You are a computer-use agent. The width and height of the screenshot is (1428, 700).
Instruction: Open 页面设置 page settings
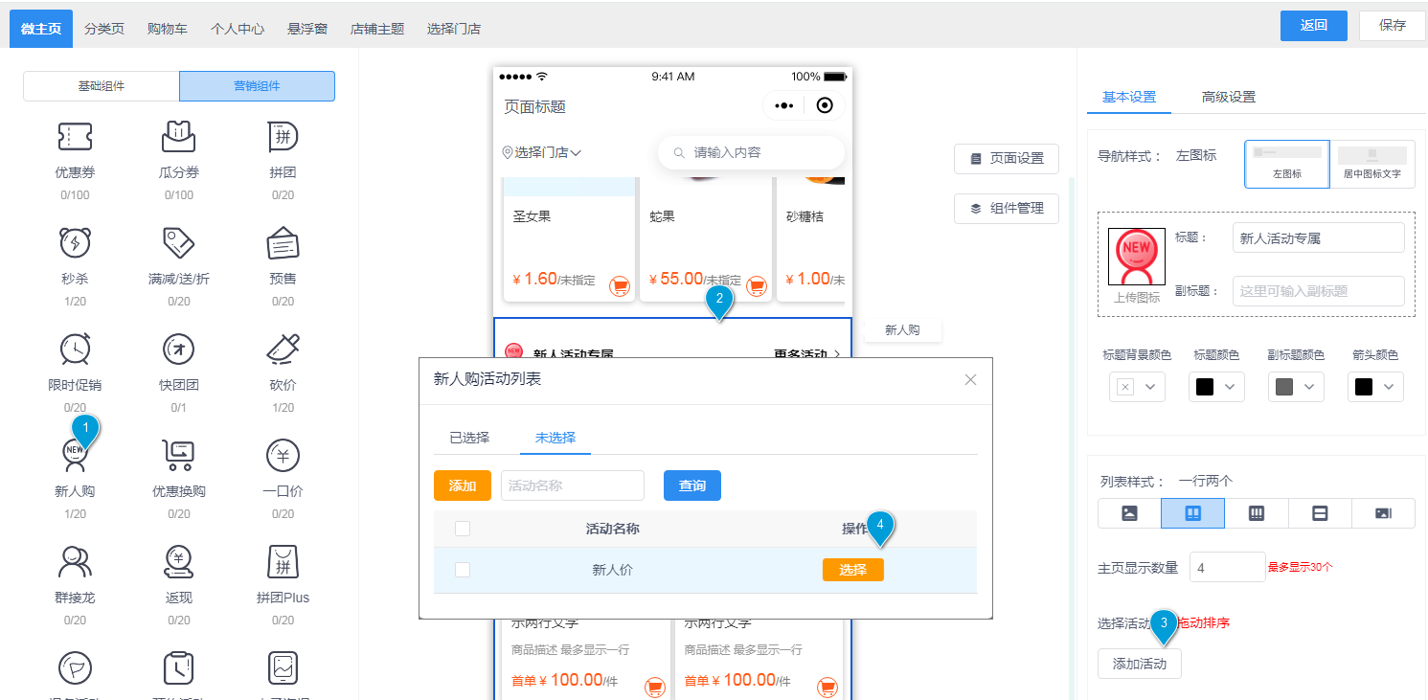click(1007, 158)
